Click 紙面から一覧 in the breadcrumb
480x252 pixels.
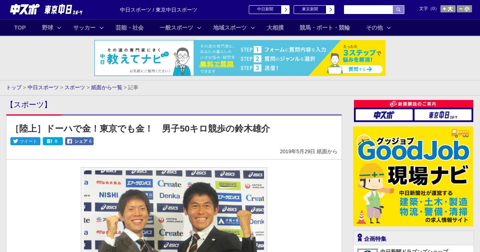(107, 87)
